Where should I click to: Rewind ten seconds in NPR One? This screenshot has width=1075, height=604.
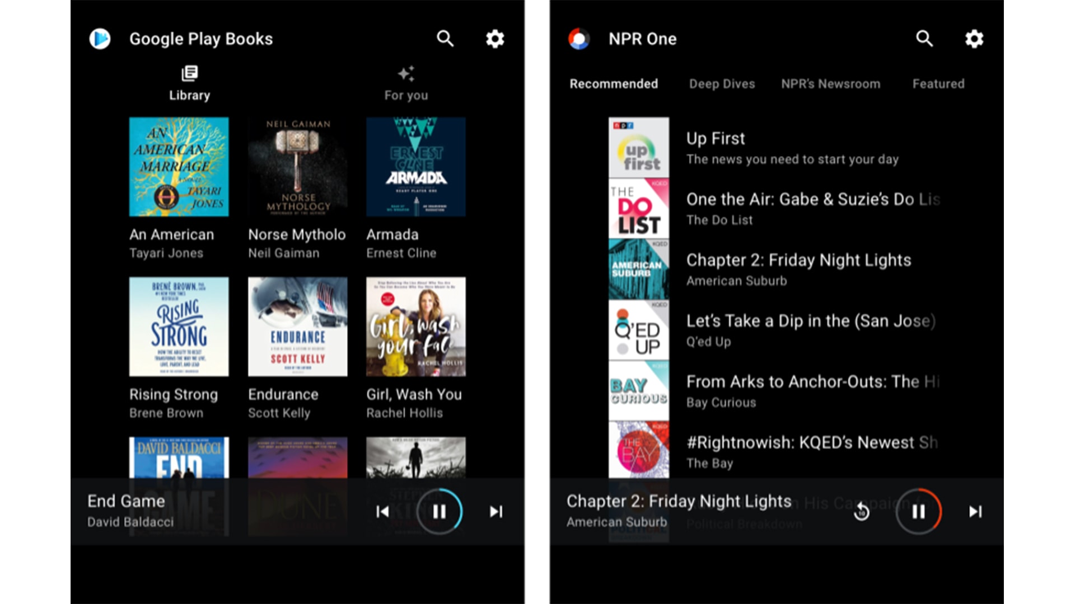coord(862,512)
